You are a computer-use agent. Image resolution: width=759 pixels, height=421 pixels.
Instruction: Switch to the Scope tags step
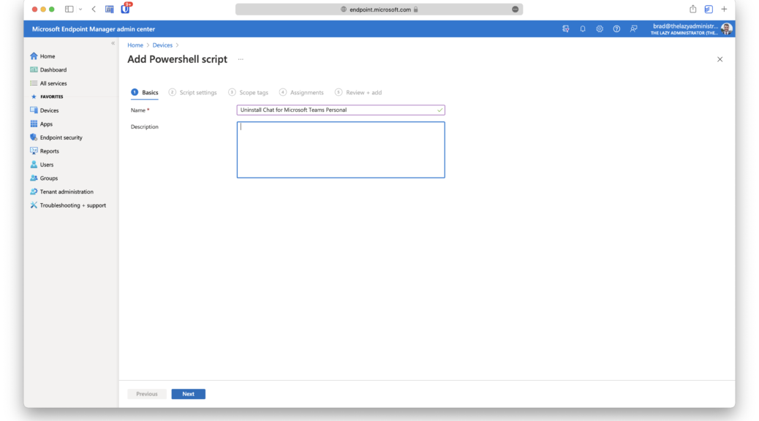click(249, 92)
